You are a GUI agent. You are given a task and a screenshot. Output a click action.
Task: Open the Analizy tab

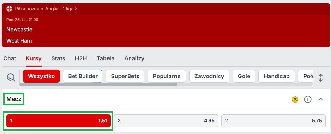tap(134, 58)
